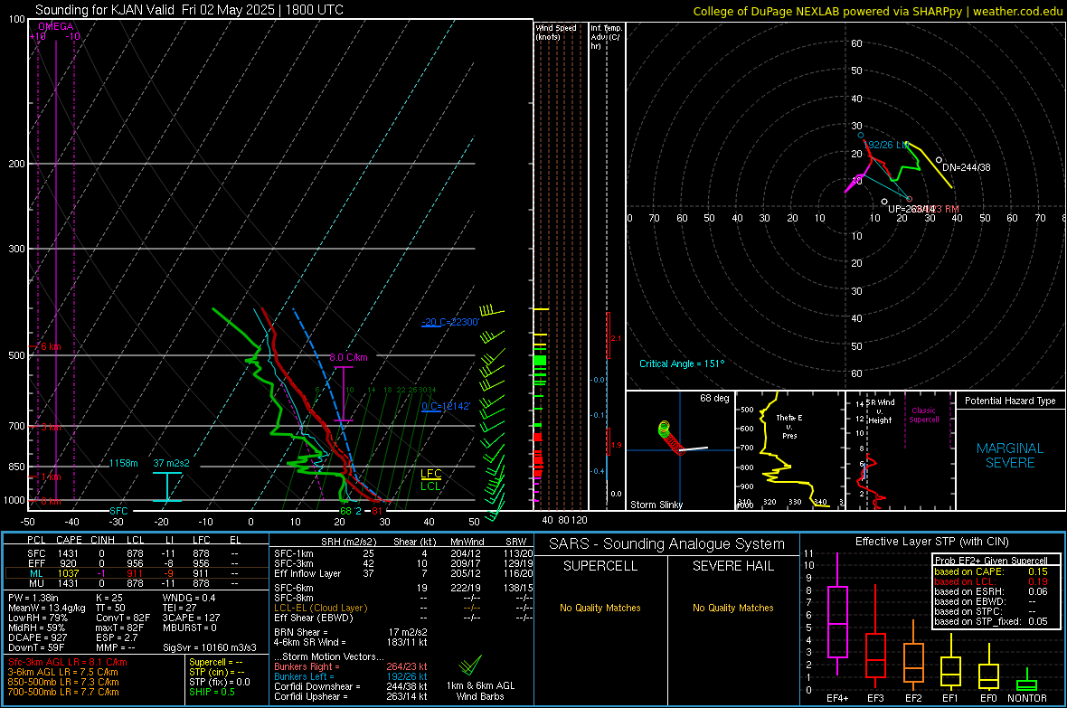Click the '3 km' height marker
Image resolution: width=1067 pixels, height=708 pixels.
pos(51,427)
